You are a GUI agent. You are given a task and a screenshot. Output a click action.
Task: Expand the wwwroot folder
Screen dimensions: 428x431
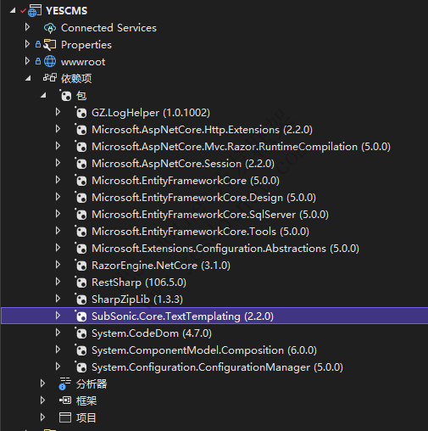pos(27,61)
